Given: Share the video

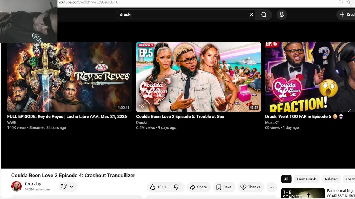Looking at the screenshot, I should 198,187.
